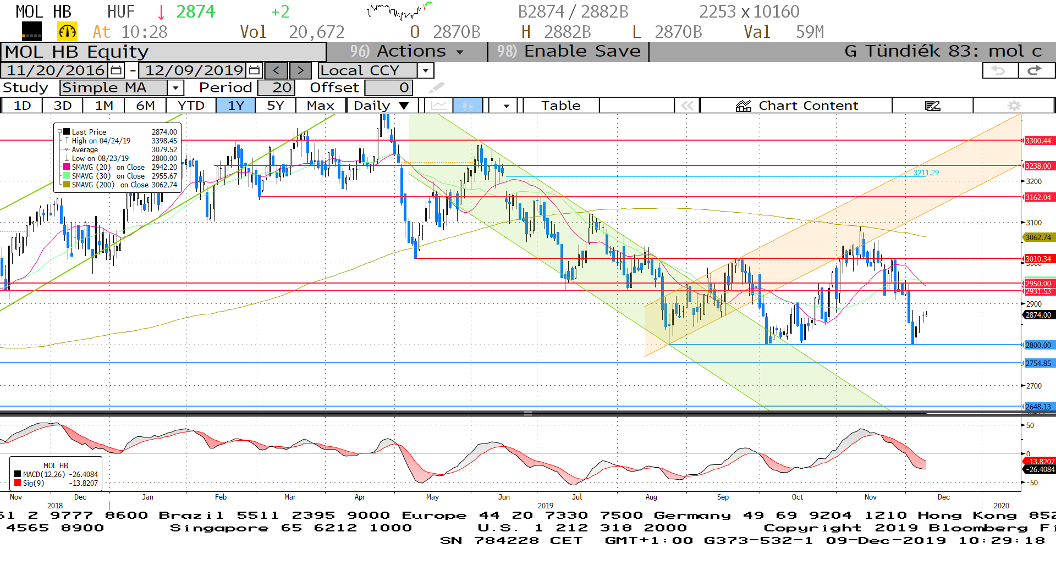Image resolution: width=1056 pixels, height=571 pixels.
Task: Click the red Sig(9) legend swatch
Action: [18, 483]
